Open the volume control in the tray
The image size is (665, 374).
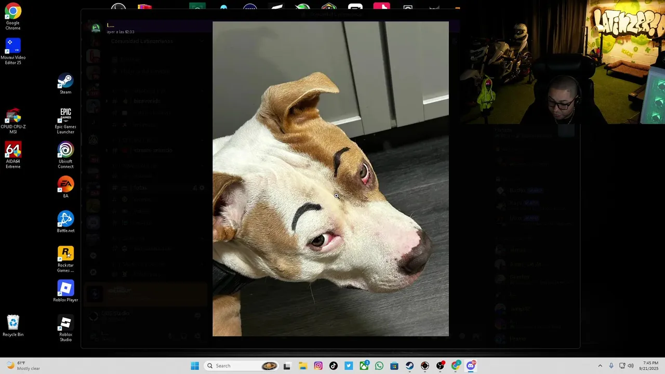point(631,366)
